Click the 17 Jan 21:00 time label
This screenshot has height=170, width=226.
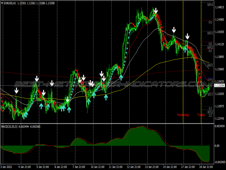188,167
